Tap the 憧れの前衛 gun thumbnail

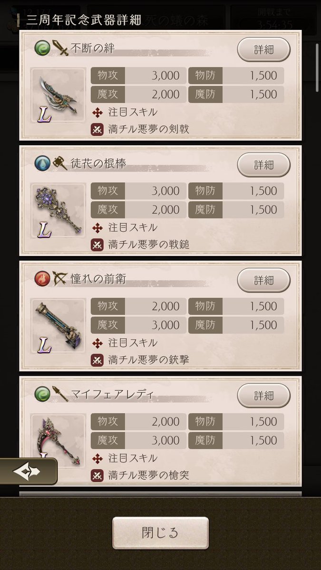58,326
